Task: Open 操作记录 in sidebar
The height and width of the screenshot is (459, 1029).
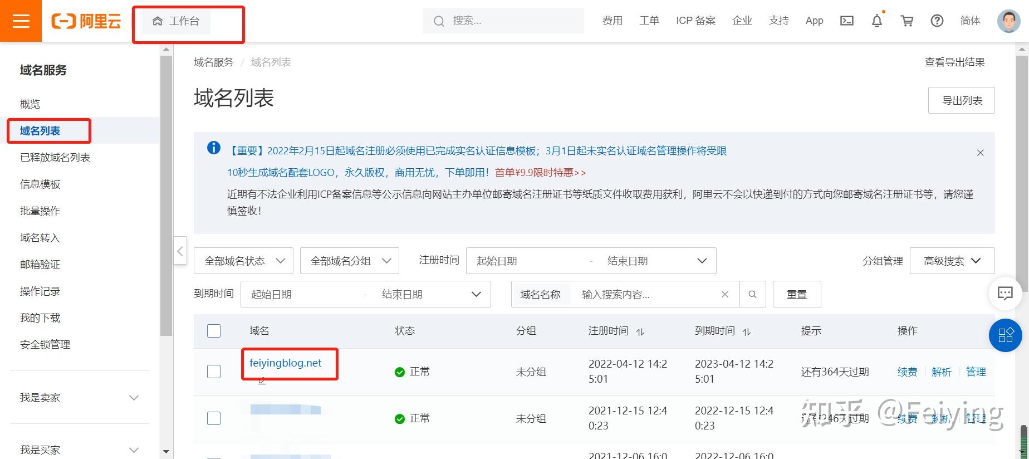Action: click(x=40, y=291)
